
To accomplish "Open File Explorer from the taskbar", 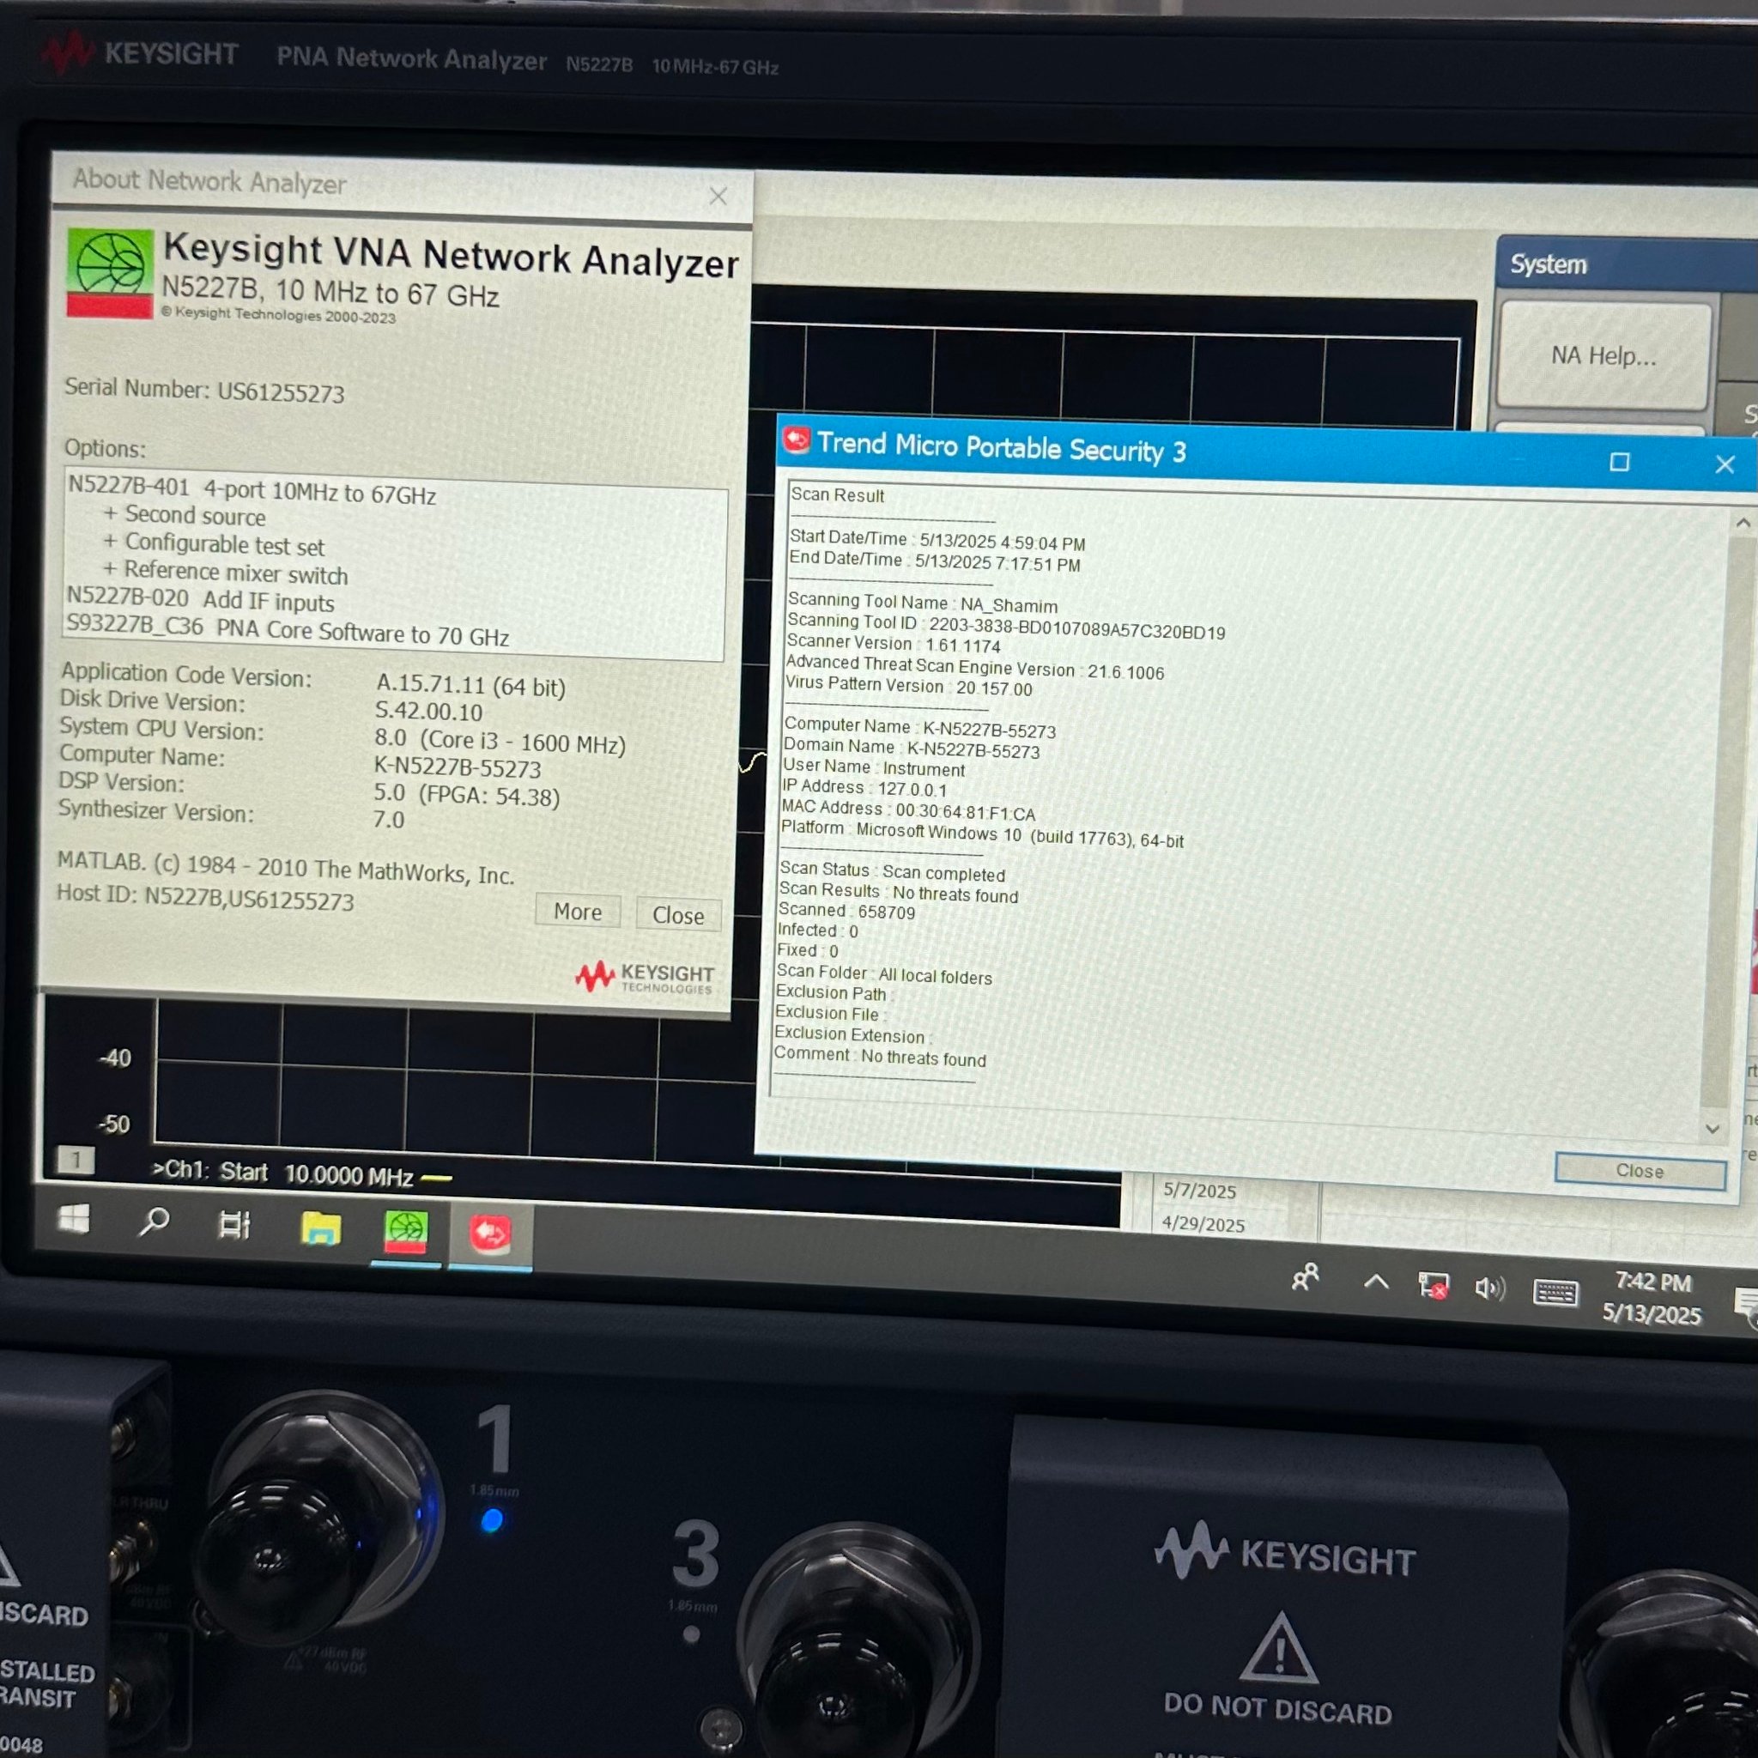I will pyautogui.click(x=320, y=1228).
